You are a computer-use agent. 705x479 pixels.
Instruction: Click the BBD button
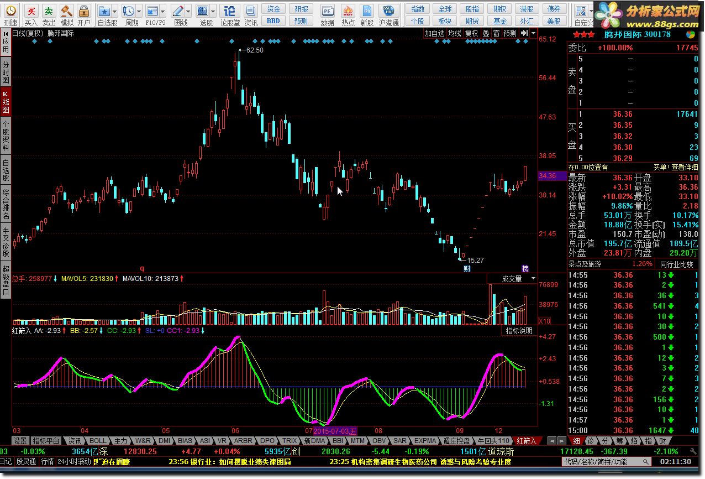(273, 20)
